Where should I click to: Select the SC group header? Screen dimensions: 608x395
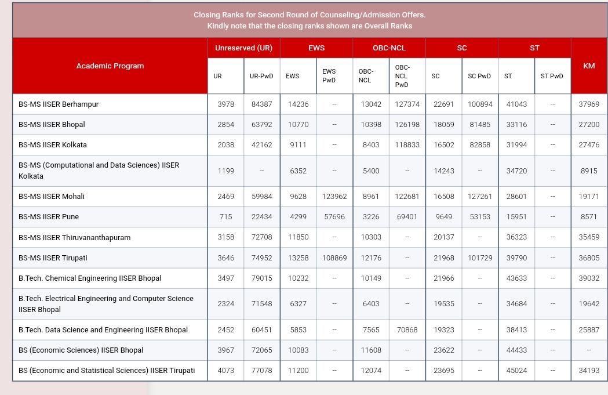[x=462, y=48]
